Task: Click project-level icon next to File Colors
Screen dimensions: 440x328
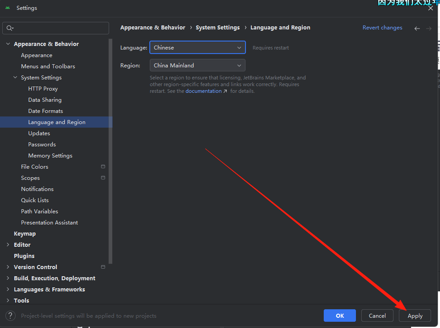Action: (103, 166)
